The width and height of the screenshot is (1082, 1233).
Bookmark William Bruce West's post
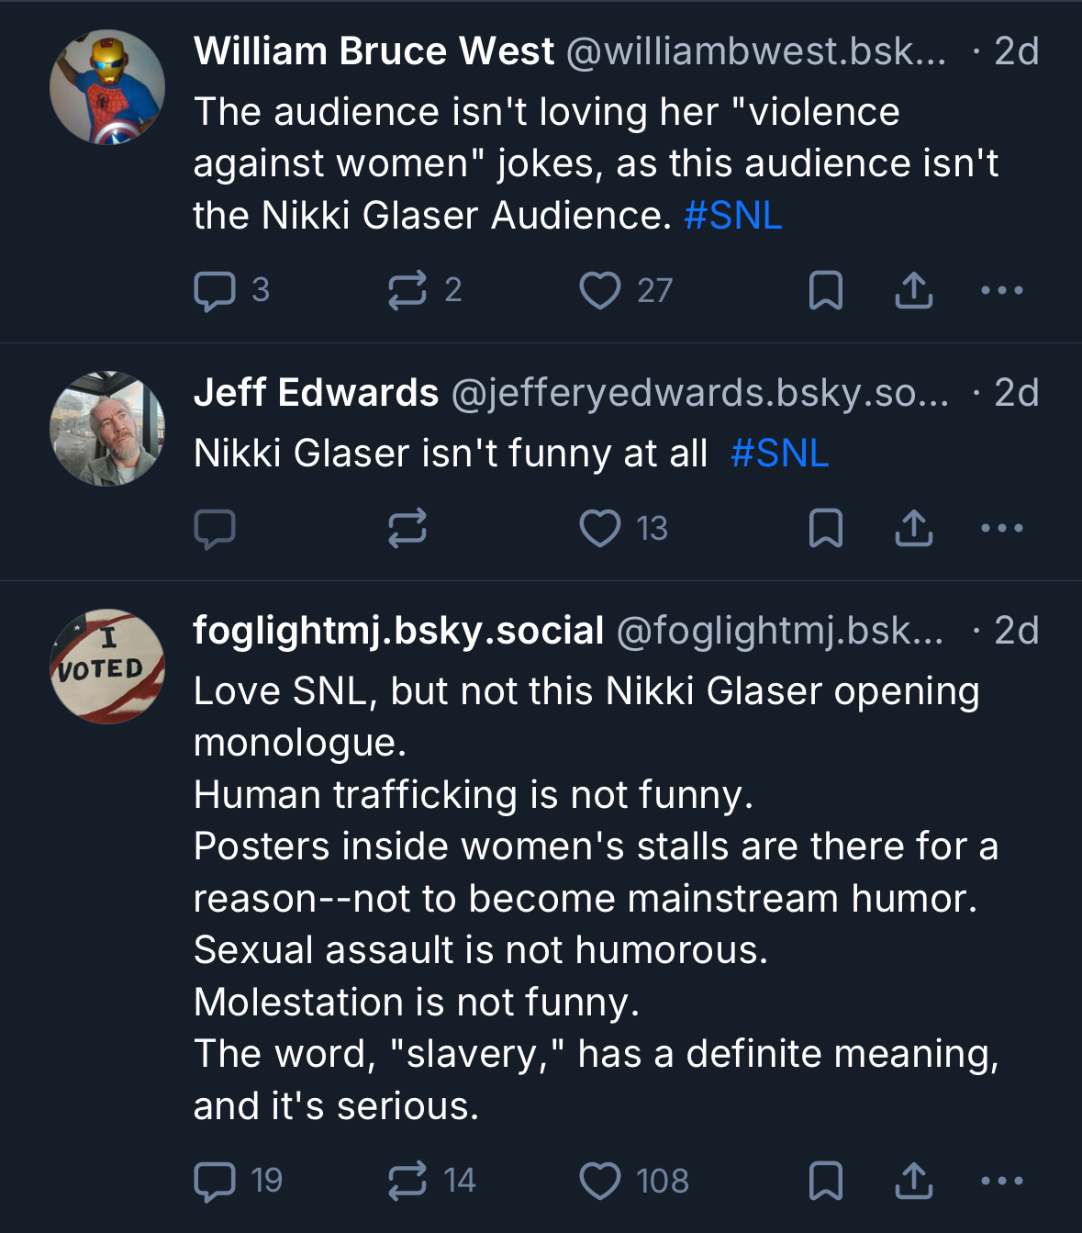[825, 291]
